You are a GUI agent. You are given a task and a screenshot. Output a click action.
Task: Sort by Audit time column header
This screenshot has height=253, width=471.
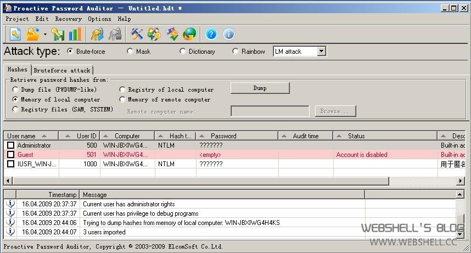(306, 136)
